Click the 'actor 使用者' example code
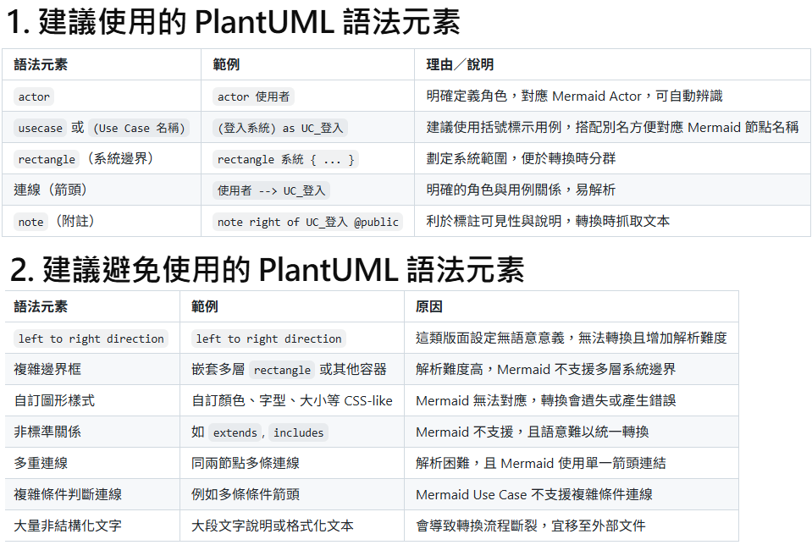Viewport: 812px width, 545px height. click(x=254, y=96)
